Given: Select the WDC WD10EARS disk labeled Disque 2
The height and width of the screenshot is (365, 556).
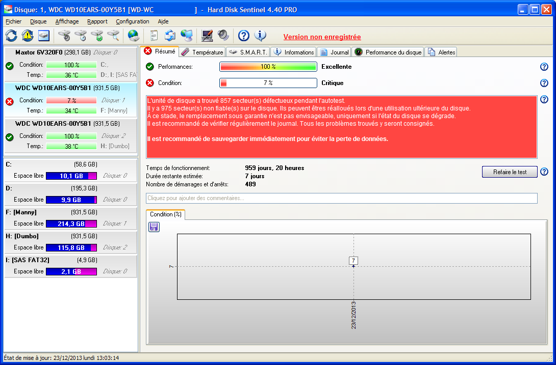Looking at the screenshot, I should (x=70, y=135).
